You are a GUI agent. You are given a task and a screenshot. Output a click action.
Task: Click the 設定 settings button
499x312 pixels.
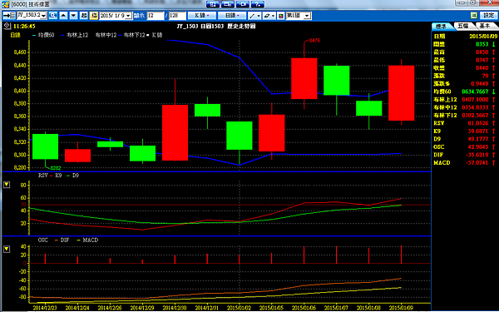(x=488, y=15)
